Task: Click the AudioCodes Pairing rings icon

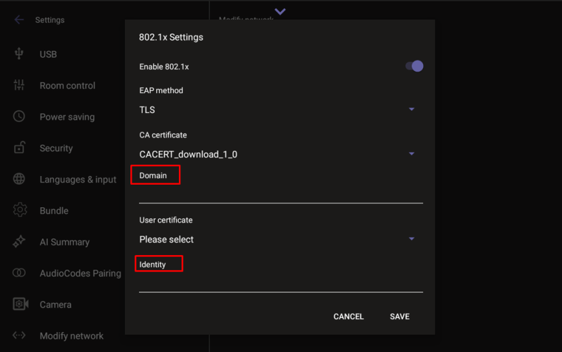Action: (19, 273)
